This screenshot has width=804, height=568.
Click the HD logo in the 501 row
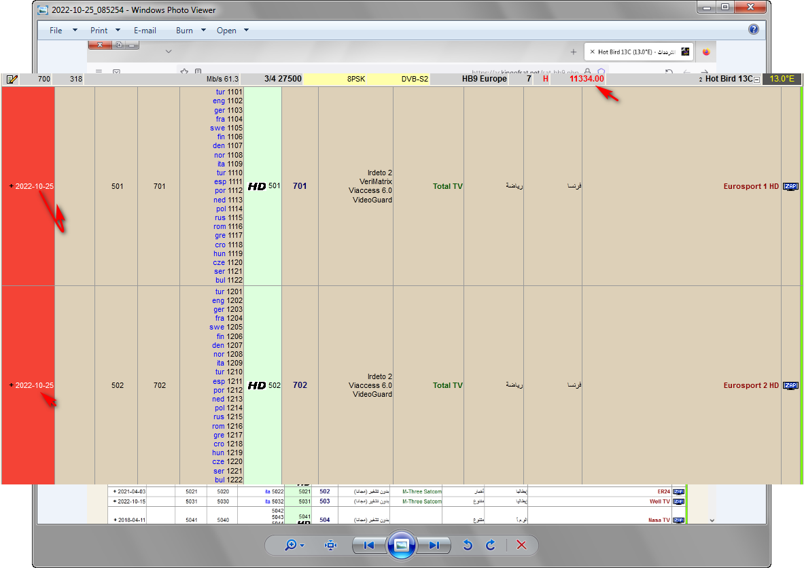pos(257,186)
